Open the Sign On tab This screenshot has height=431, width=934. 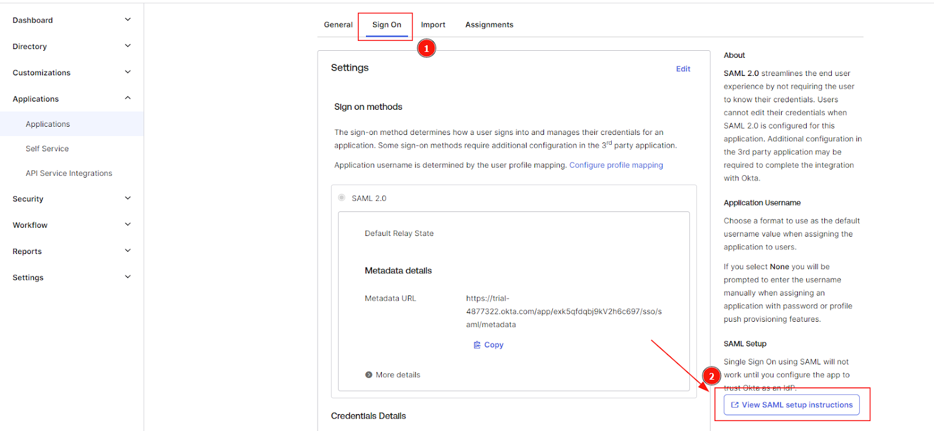pyautogui.click(x=386, y=25)
